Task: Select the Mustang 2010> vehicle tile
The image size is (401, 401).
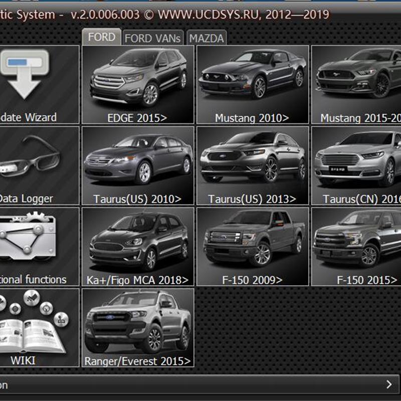Action: tap(253, 84)
